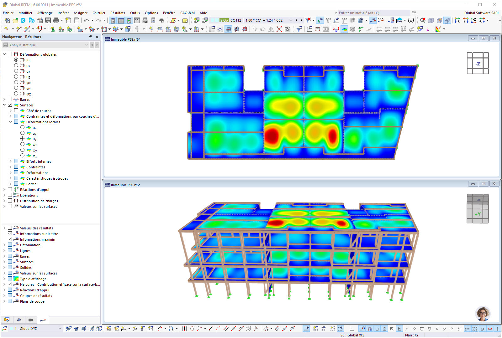Collapse the Déformations globales tree branch
Screen dimensions: 502x338
[x=4, y=54]
